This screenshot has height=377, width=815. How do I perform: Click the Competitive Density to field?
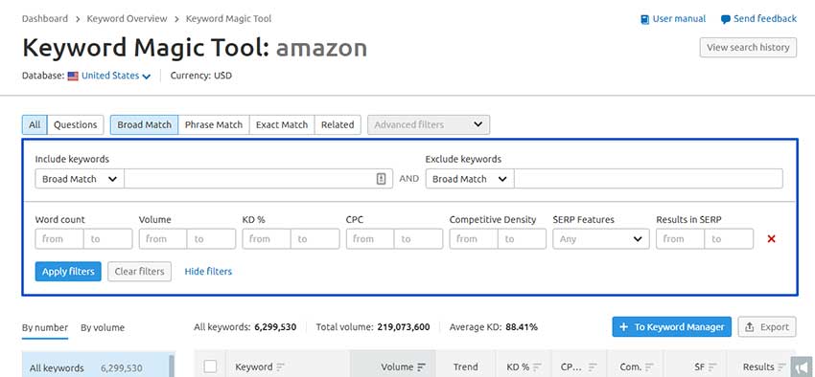[522, 239]
